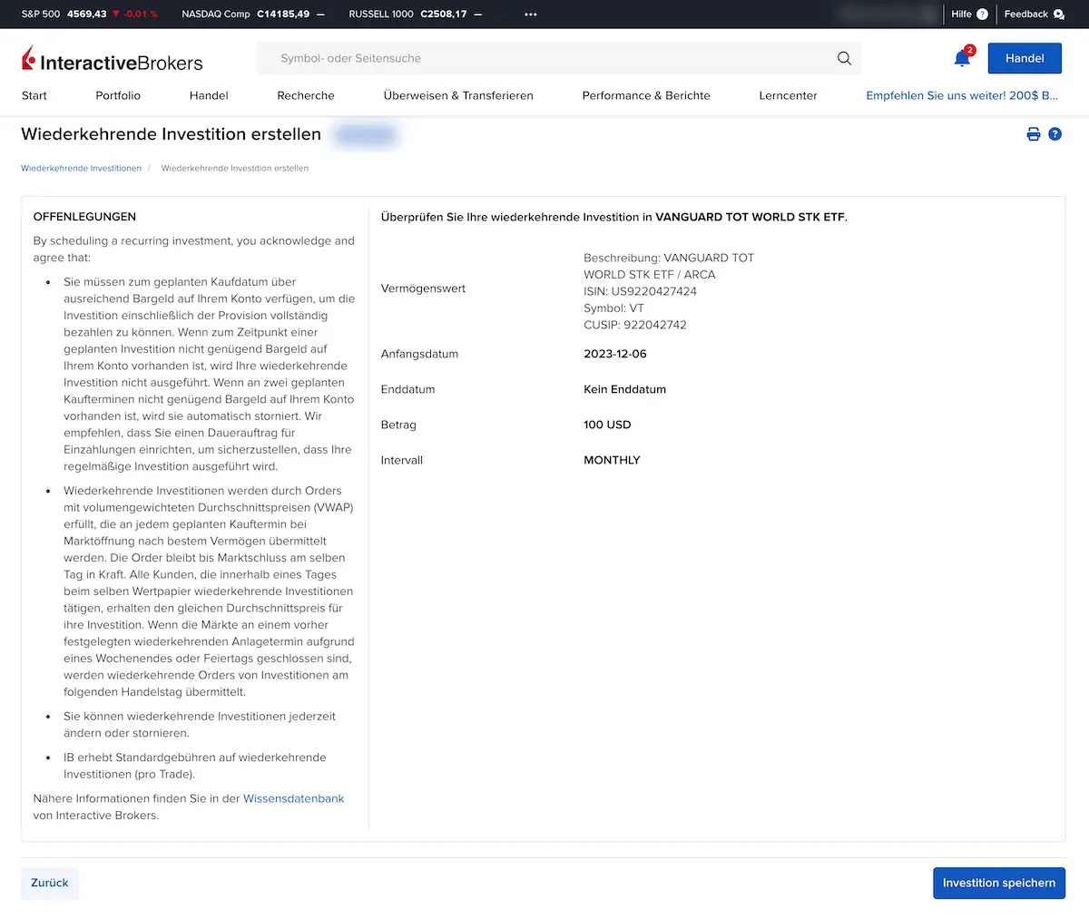Print this page via printer icon
This screenshot has height=919, width=1089.
[x=1033, y=134]
